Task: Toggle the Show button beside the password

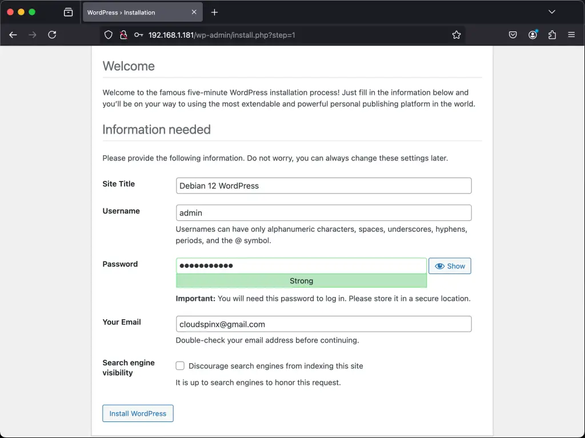Action: point(450,266)
